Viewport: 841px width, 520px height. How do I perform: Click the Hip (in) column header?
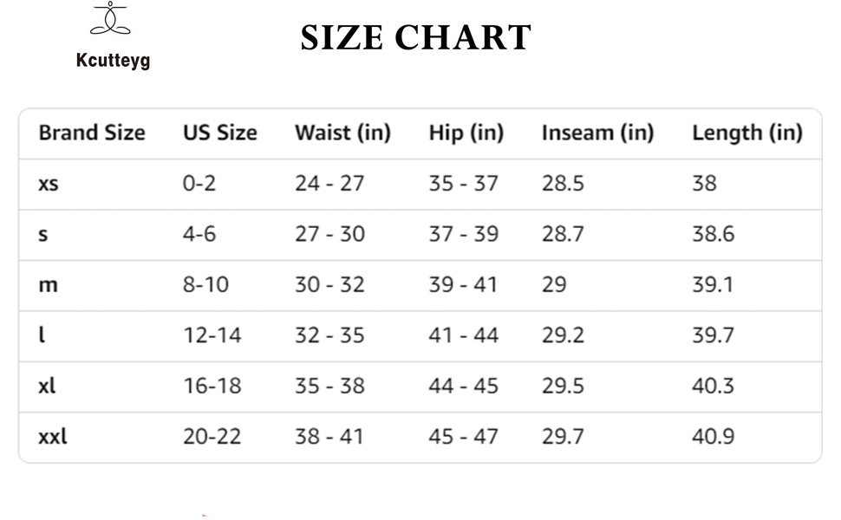pos(466,133)
